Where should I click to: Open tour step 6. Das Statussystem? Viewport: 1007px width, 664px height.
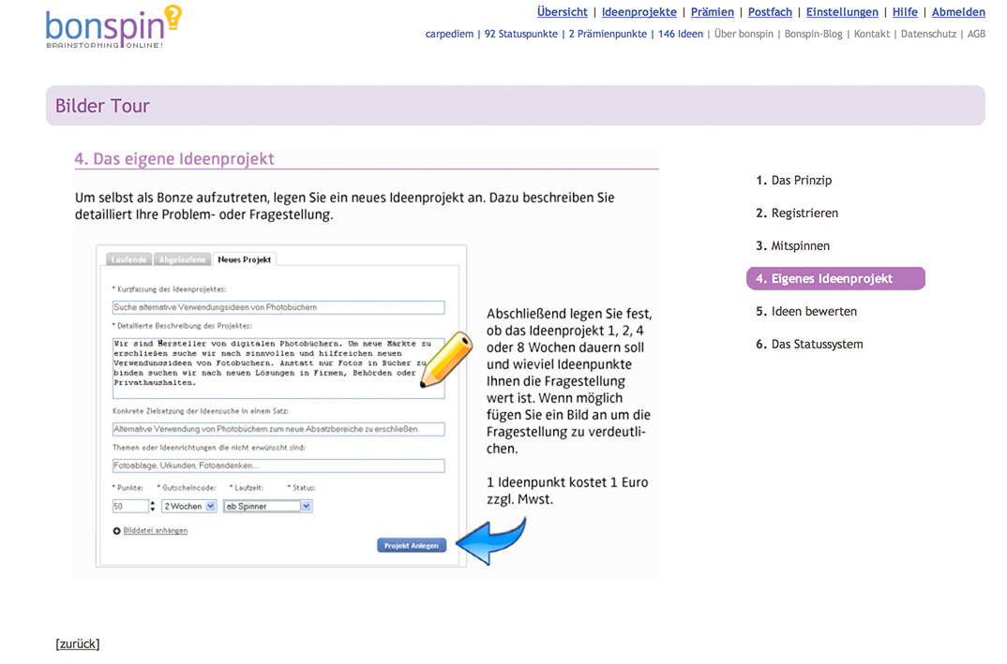click(x=809, y=345)
